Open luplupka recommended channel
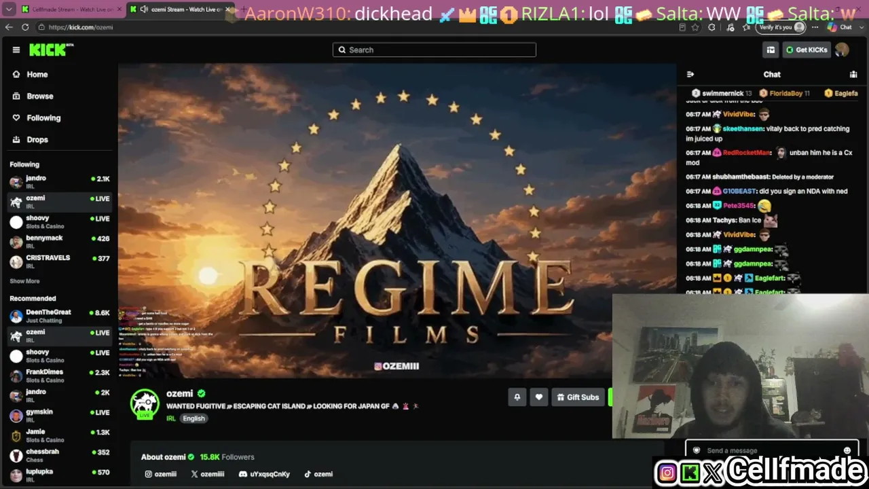Image resolution: width=869 pixels, height=489 pixels. [x=60, y=475]
